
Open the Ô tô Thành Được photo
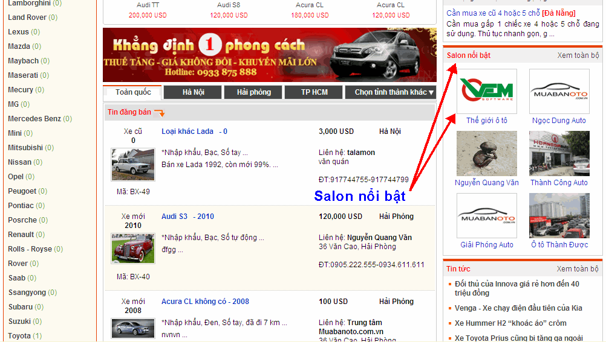click(x=559, y=215)
